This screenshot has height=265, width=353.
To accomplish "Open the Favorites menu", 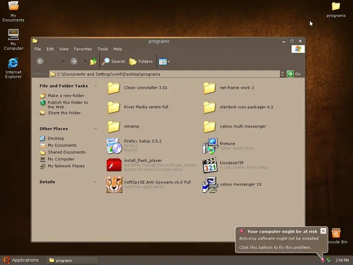I will [83, 49].
